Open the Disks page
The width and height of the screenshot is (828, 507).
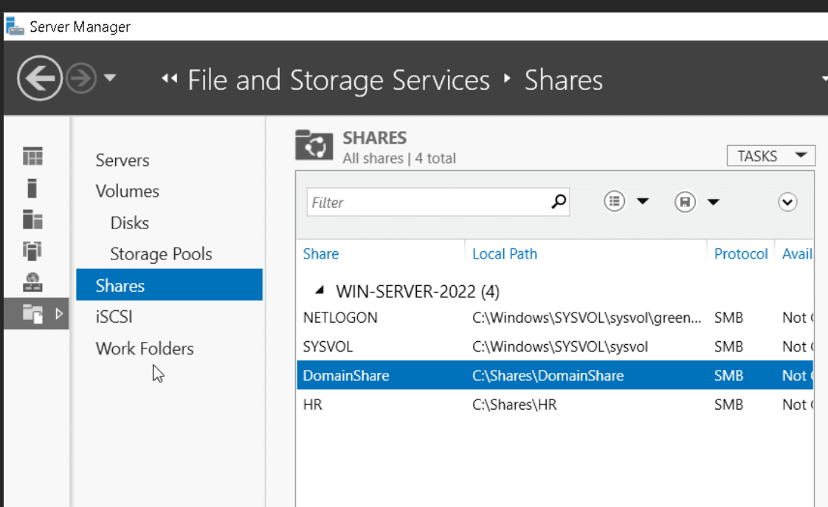click(129, 223)
